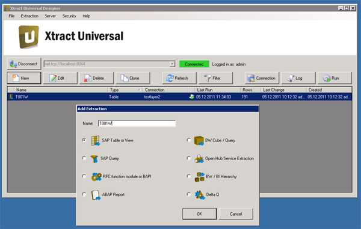Click the Open Hub Service Extraction icon
The image size is (361, 229).
[x=199, y=158]
